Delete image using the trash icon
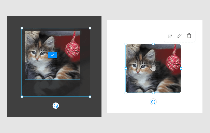Image resolution: width=210 pixels, height=133 pixels. tap(189, 36)
